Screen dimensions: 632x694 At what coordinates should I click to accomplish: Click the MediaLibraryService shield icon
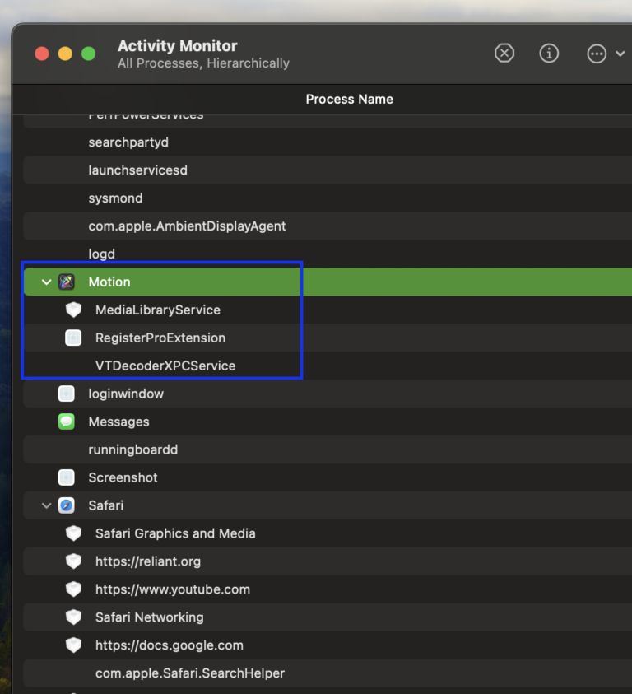[73, 310]
